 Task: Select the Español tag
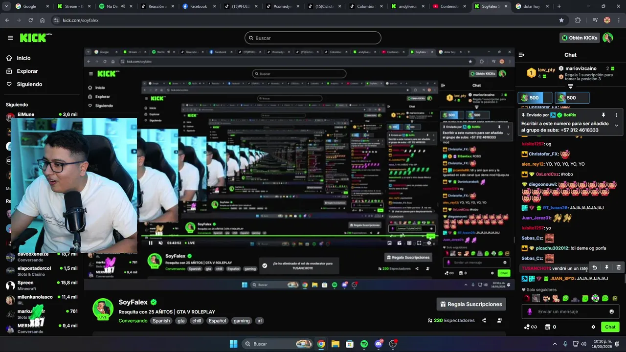point(217,321)
